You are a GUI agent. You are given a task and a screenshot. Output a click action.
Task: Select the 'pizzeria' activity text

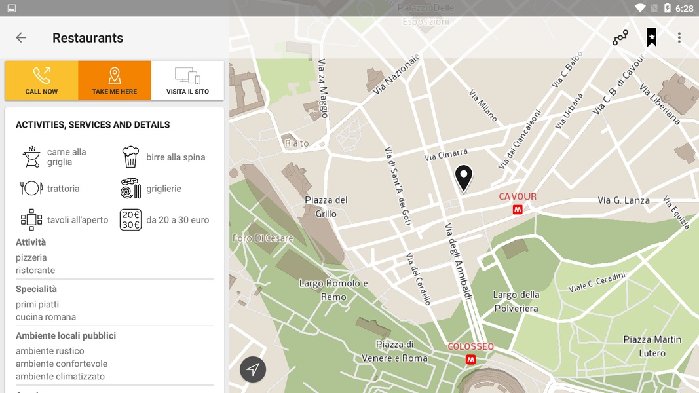31,257
